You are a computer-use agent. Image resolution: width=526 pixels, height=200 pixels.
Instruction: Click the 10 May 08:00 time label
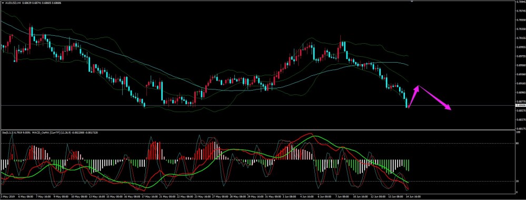79,197
